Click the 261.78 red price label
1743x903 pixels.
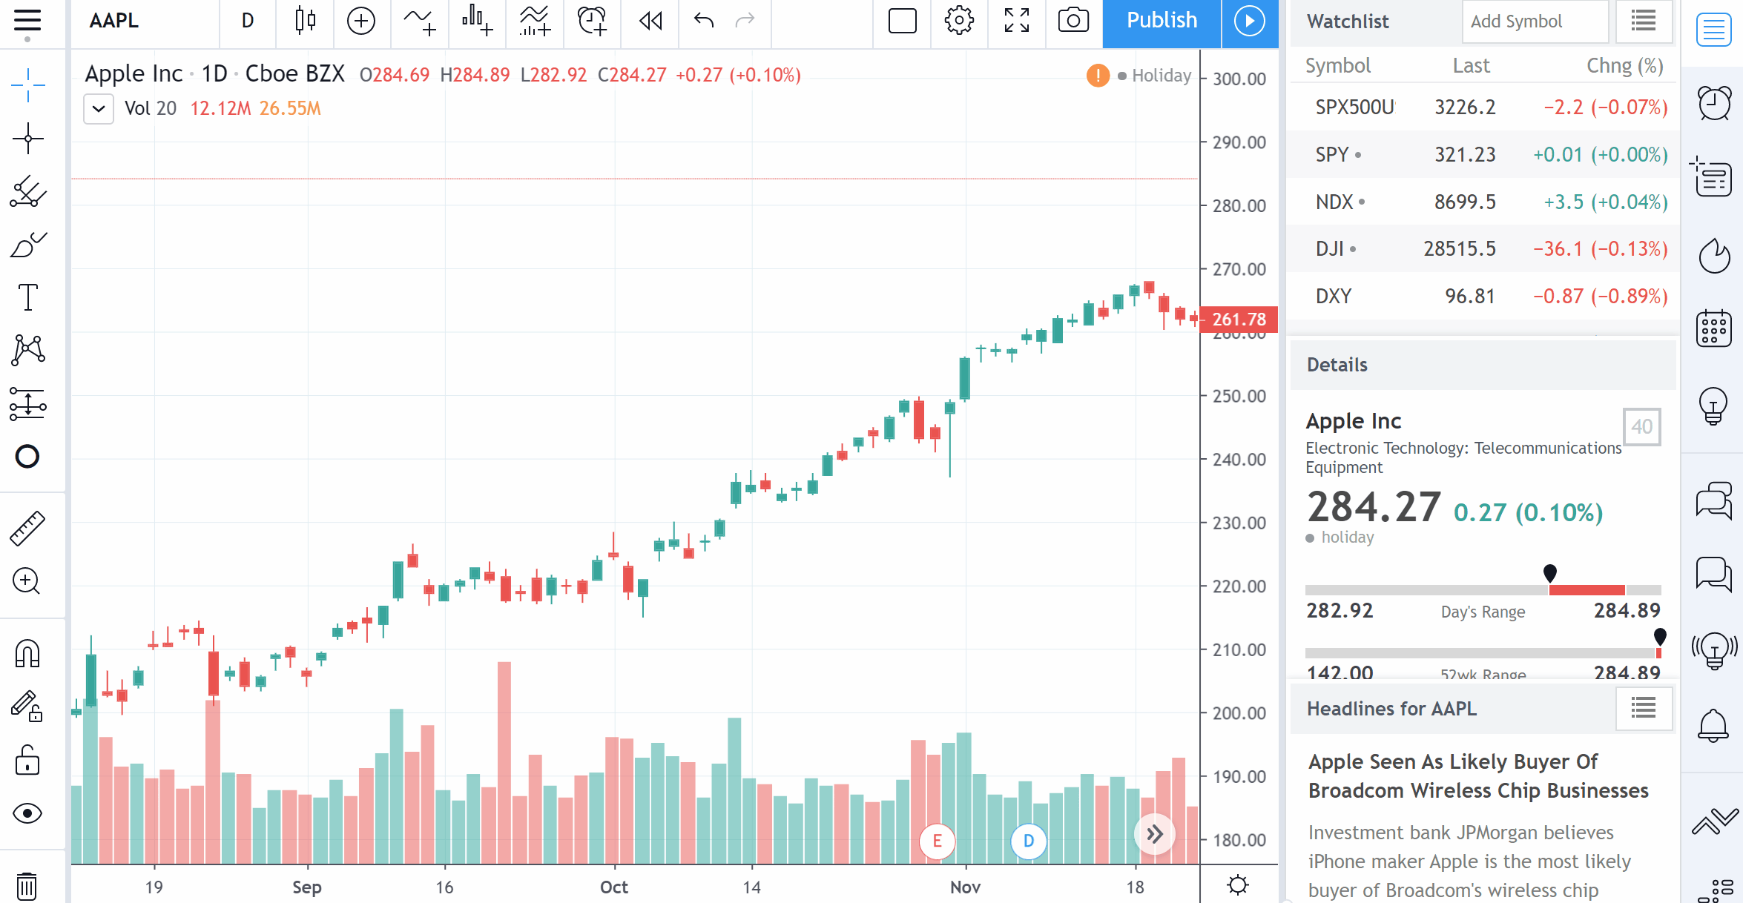1238,320
